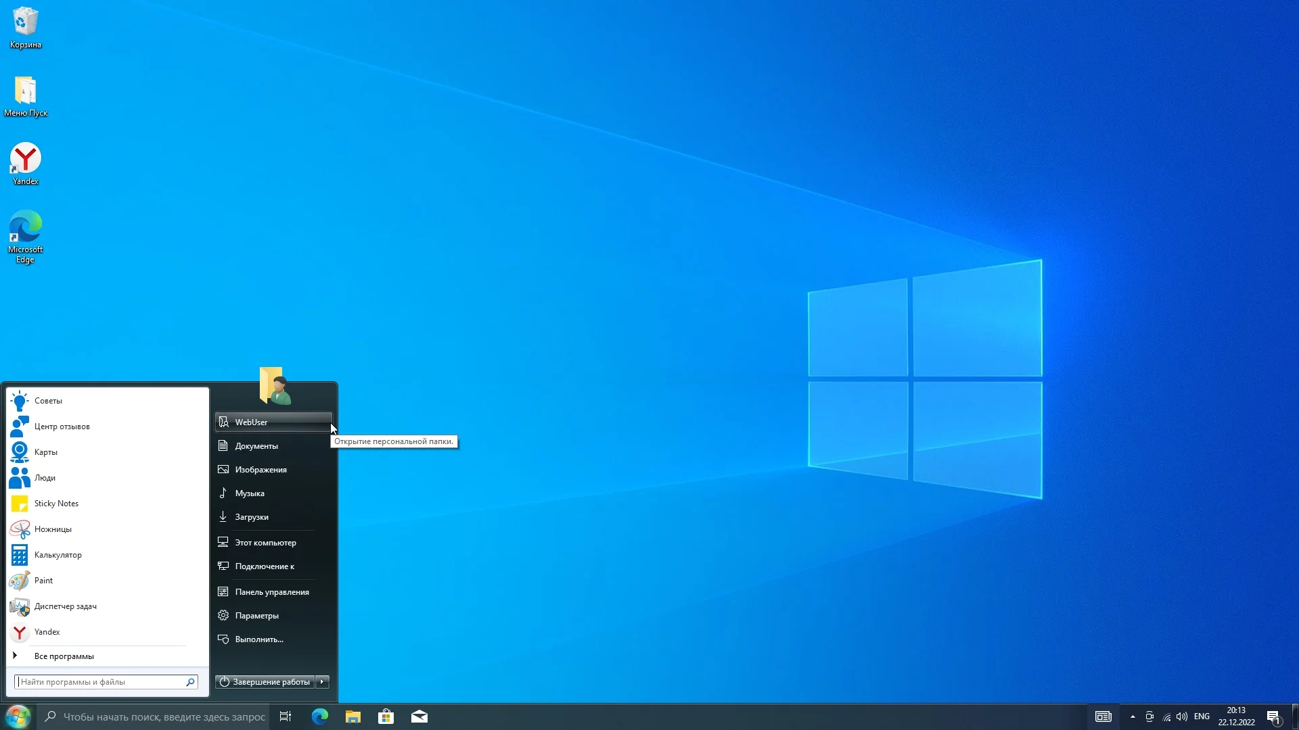
Task: Open Mail app in taskbar
Action: (x=419, y=716)
